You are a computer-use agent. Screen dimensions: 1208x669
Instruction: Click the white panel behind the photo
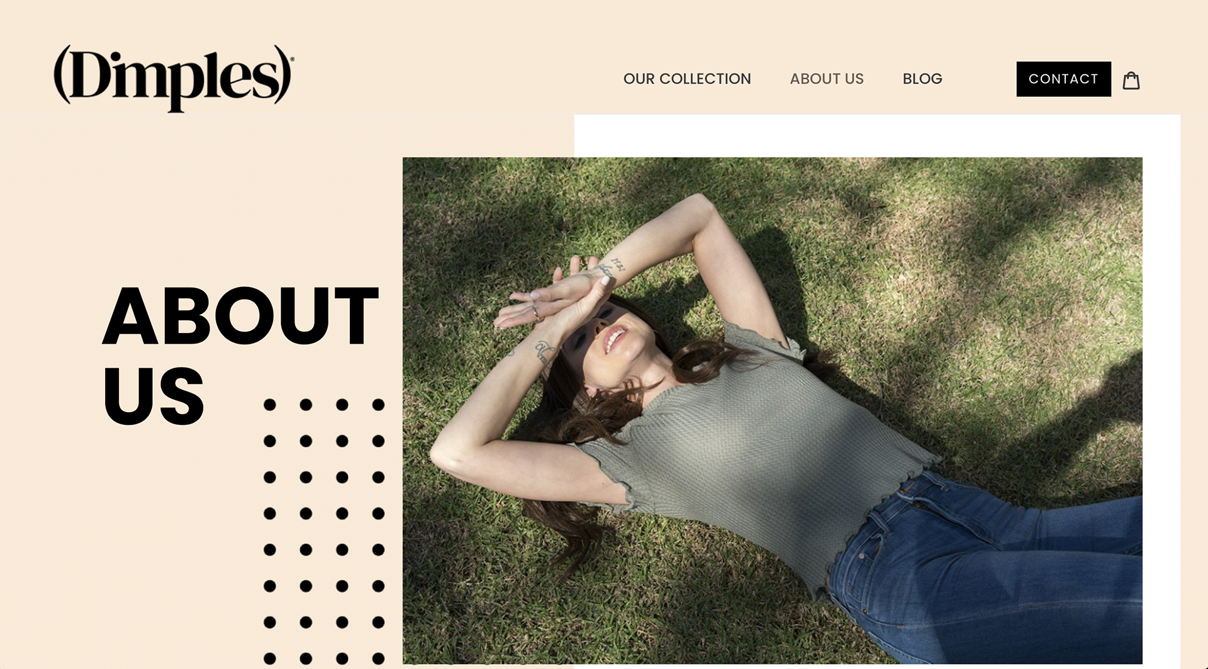pyautogui.click(x=876, y=135)
